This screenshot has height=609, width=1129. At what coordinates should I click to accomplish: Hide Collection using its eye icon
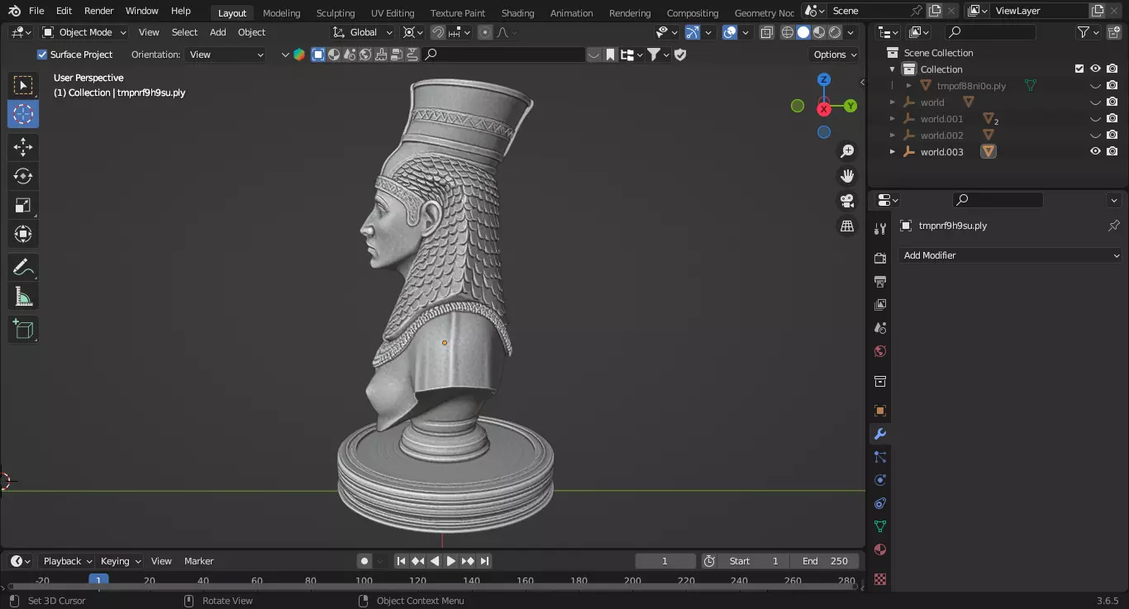coord(1095,69)
